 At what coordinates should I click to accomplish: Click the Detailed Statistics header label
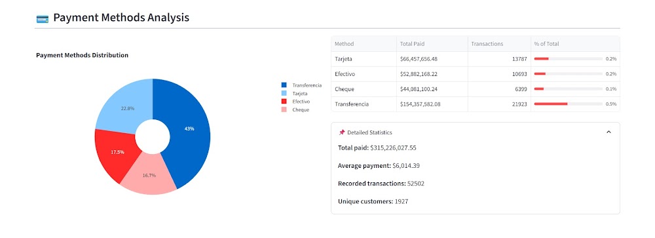[x=369, y=132]
